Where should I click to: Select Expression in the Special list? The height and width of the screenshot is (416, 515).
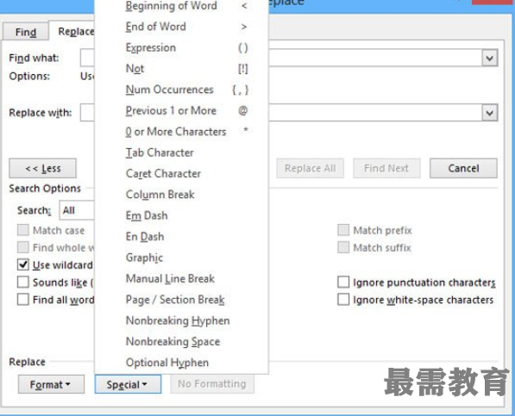[182, 48]
